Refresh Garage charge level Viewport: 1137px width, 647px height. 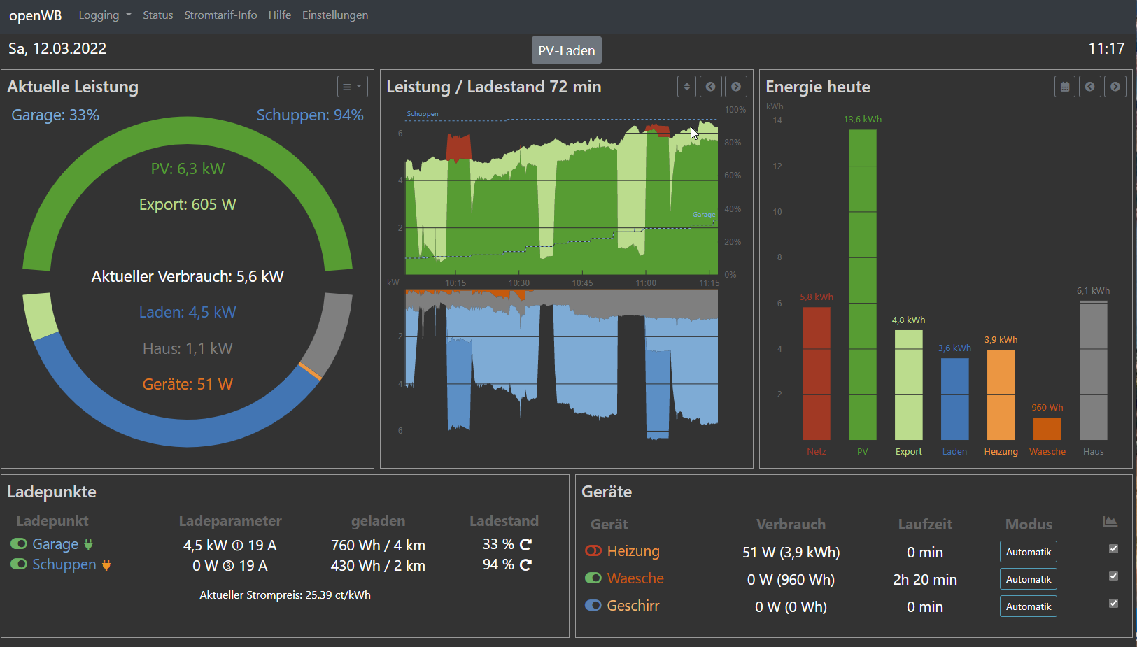coord(526,544)
